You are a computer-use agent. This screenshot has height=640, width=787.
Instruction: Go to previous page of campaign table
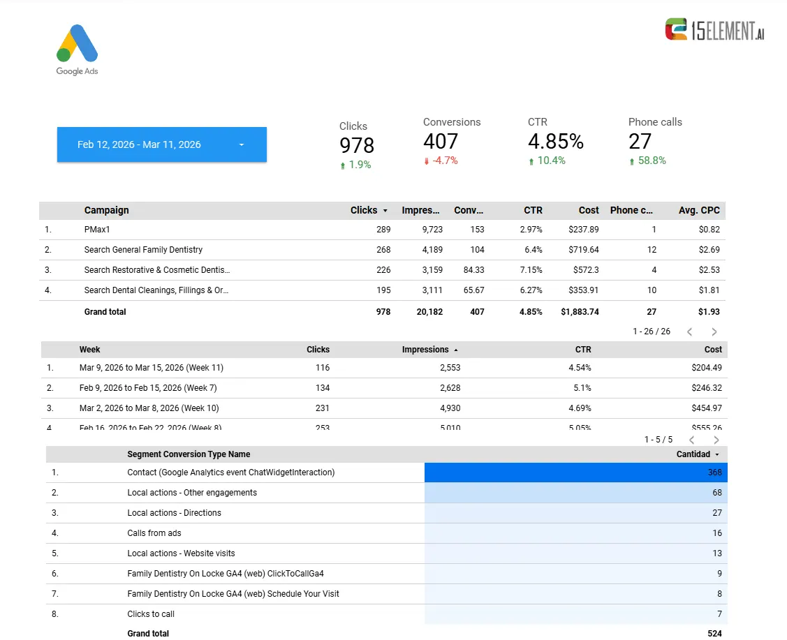click(x=690, y=332)
